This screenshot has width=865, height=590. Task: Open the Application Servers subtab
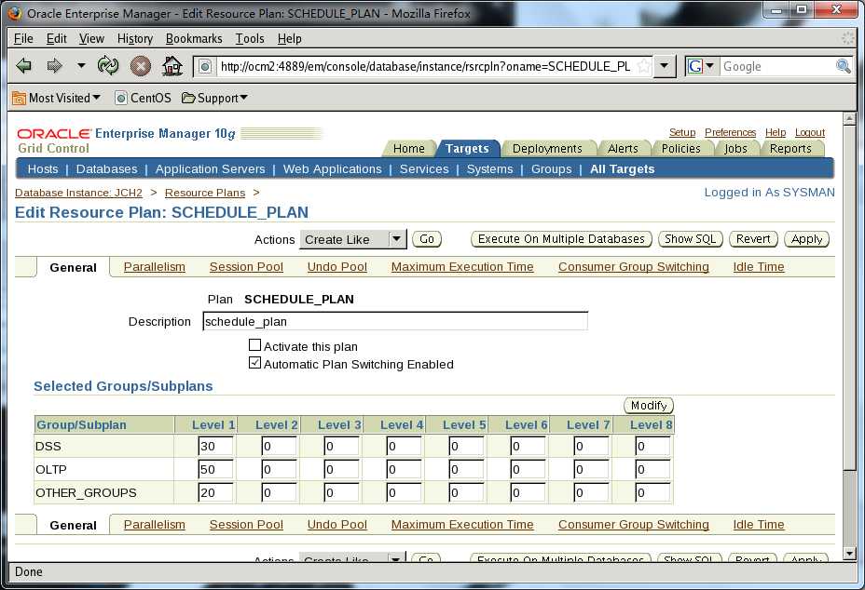210,169
